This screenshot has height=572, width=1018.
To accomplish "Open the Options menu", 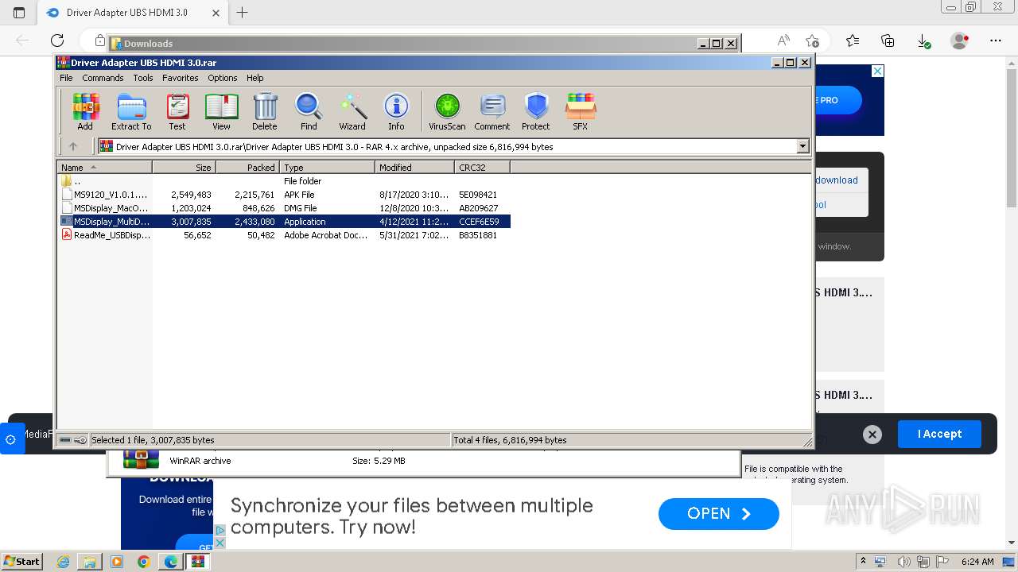I will click(223, 78).
